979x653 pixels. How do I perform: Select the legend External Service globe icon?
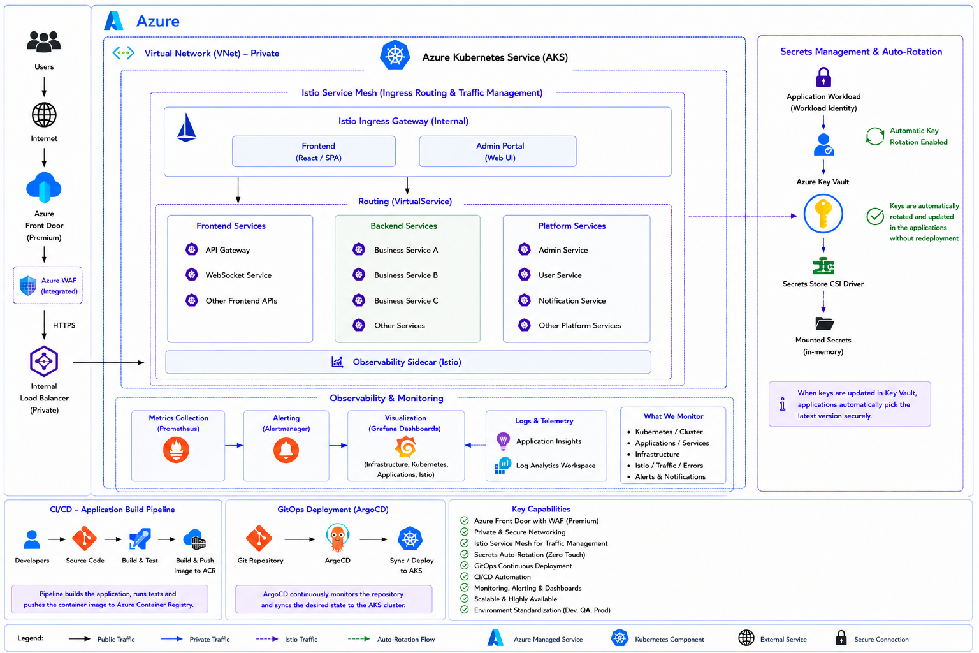pos(746,638)
